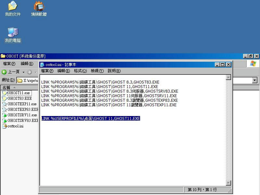
Task: Click the folder icon in address bar
Action: coord(20,80)
